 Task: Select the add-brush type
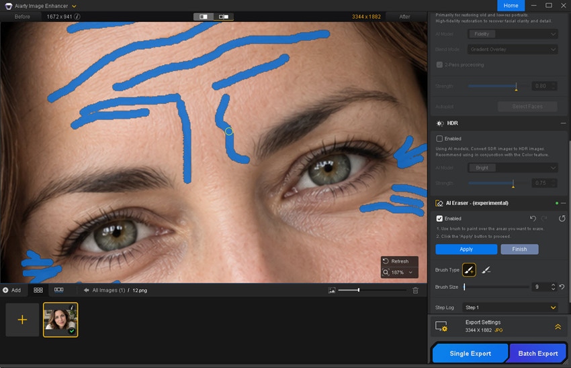[x=469, y=270]
